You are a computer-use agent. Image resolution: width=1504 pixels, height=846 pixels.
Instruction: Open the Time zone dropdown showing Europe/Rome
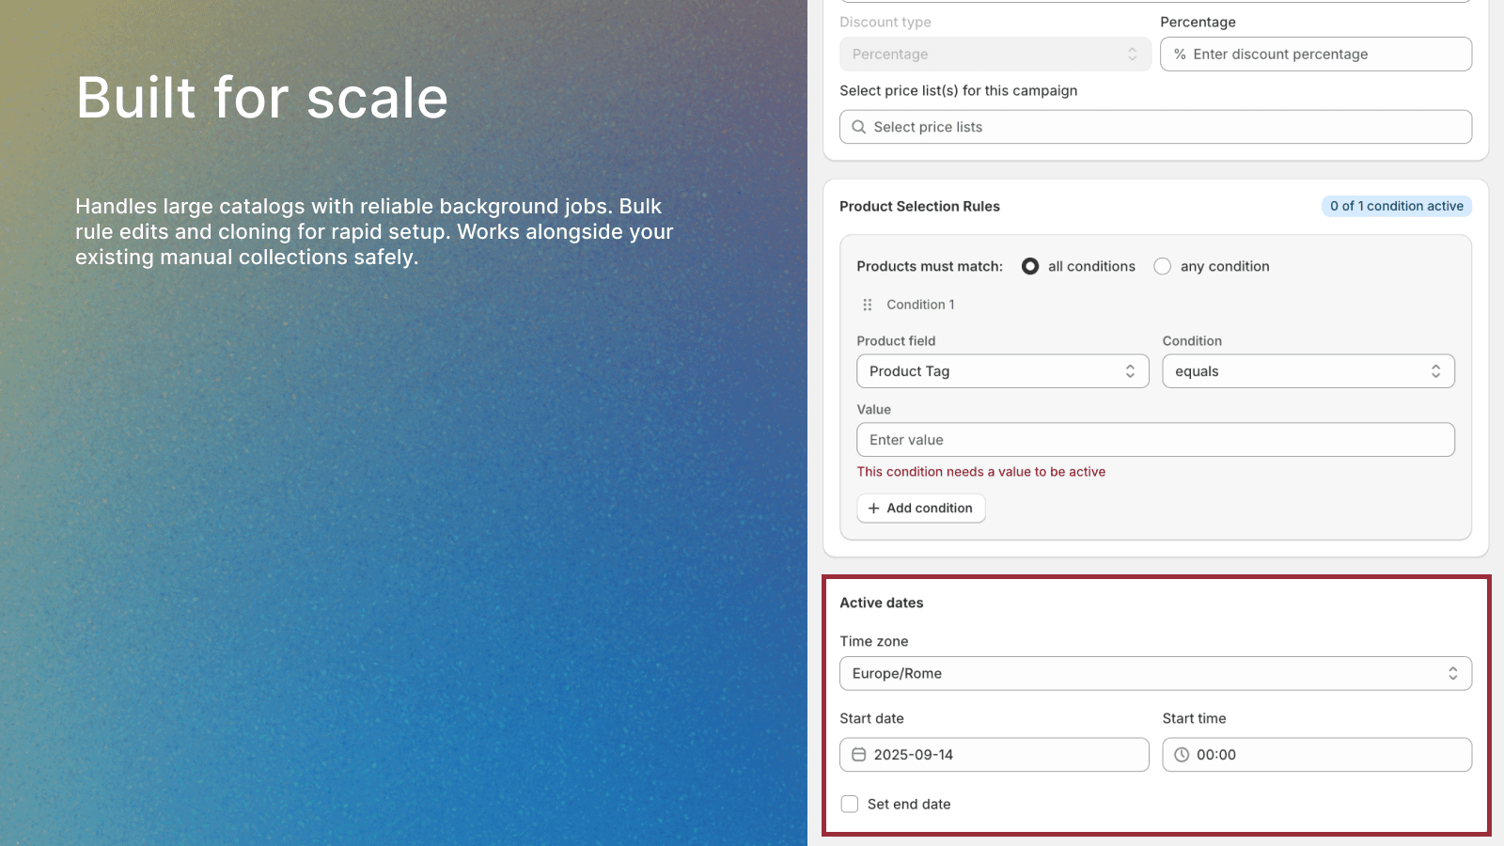click(x=1155, y=673)
